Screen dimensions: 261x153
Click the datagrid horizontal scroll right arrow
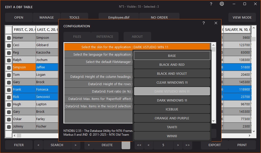249,135
